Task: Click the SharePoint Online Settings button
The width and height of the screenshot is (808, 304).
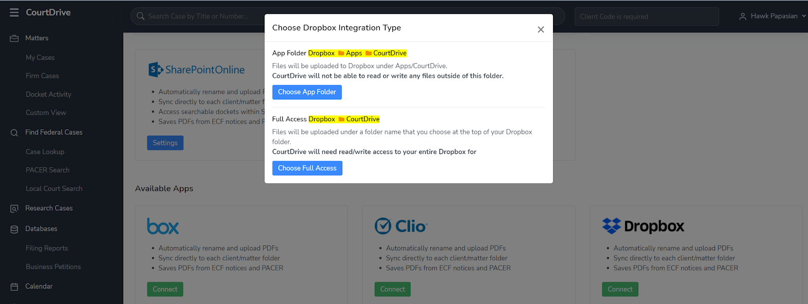Action: [x=165, y=143]
